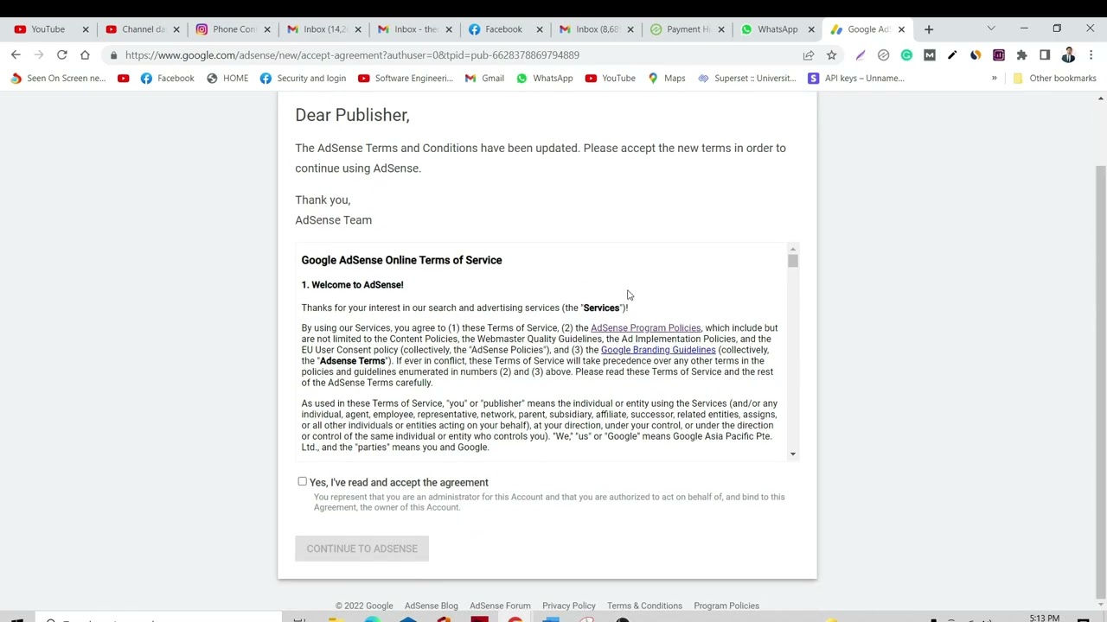Go to the browser home page
The height and width of the screenshot is (622, 1107).
(x=85, y=55)
